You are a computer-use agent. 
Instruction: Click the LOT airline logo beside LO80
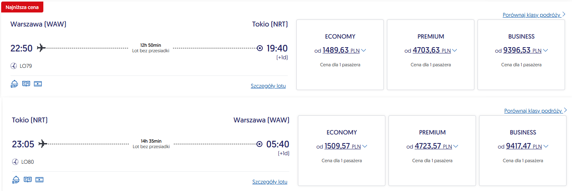(x=15, y=162)
